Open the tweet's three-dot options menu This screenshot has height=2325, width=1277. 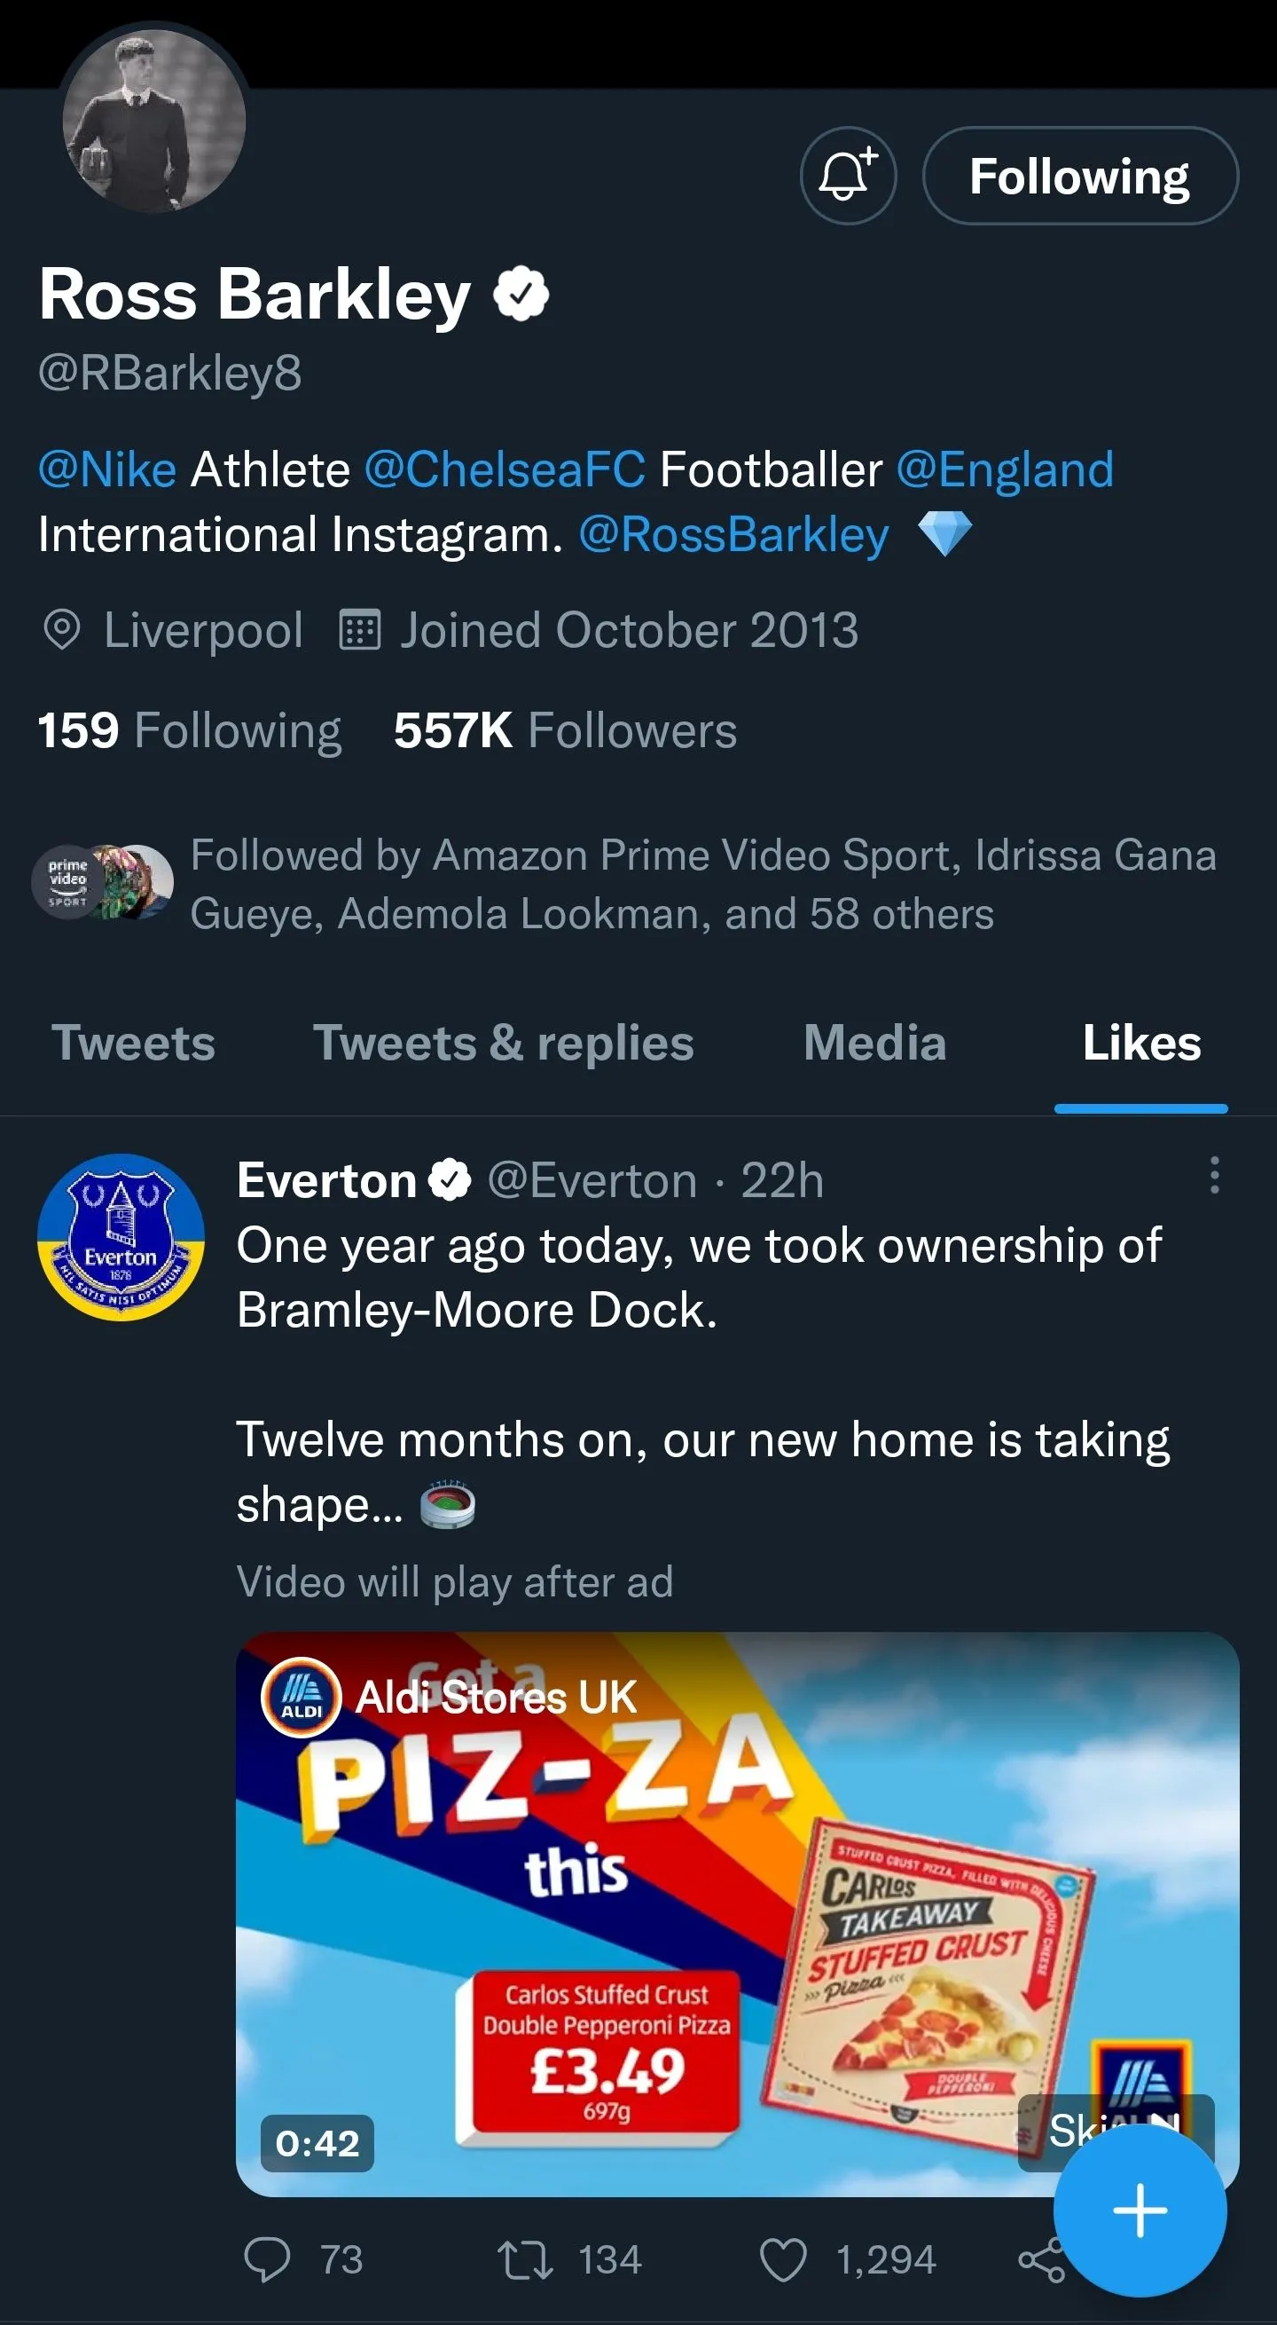1214,1176
